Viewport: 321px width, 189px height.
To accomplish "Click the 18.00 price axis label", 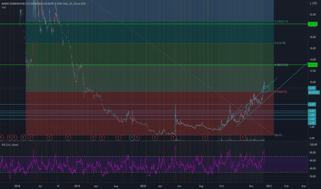I will 313,37.
